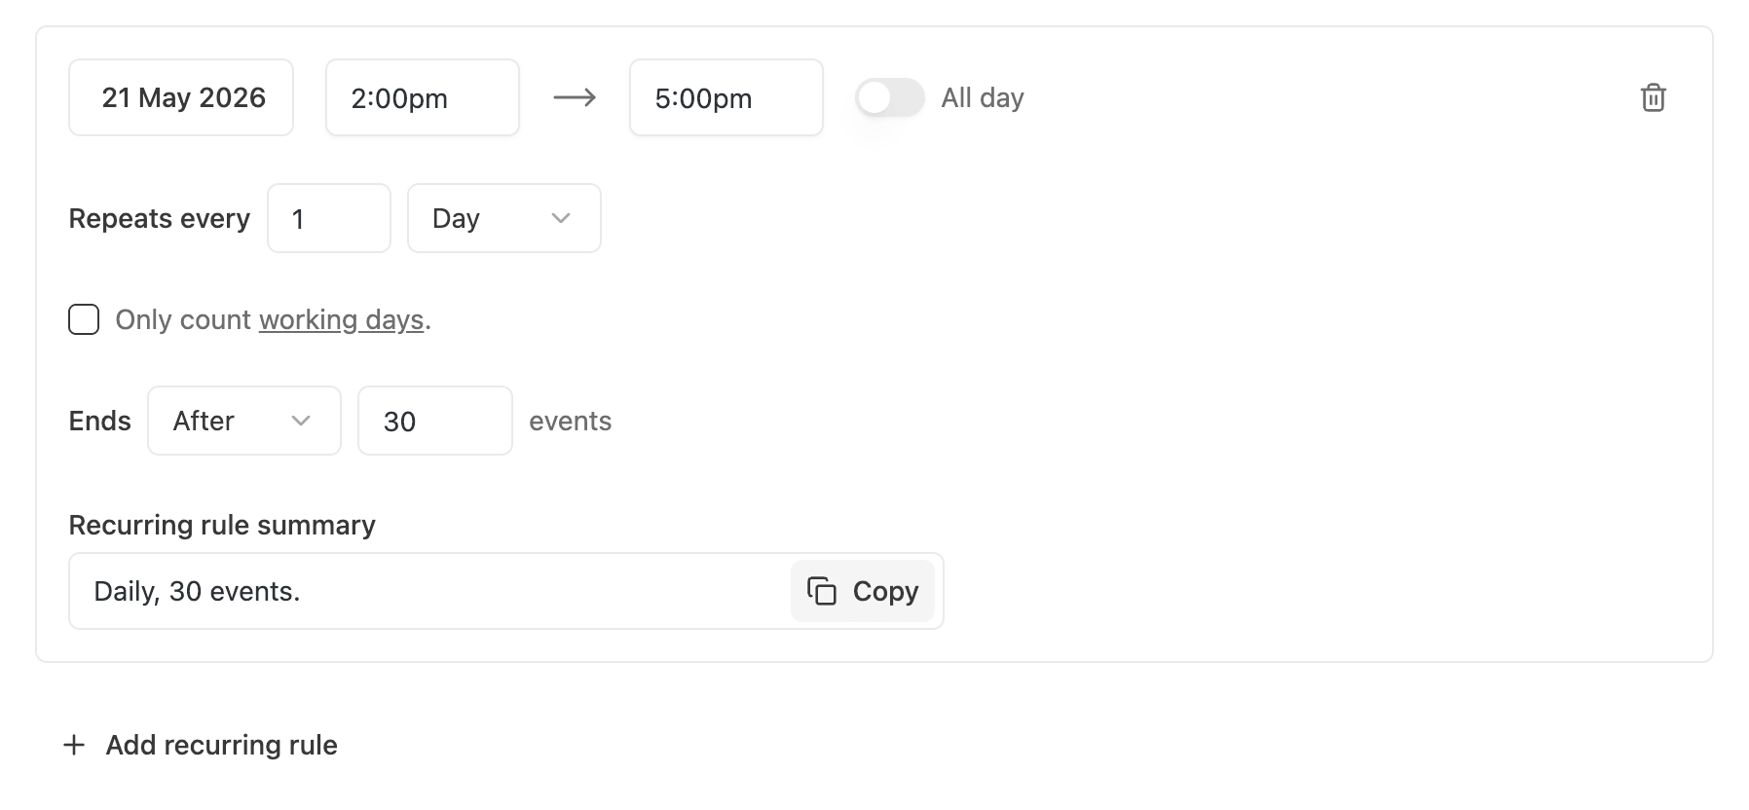Image resolution: width=1749 pixels, height=810 pixels.
Task: Click the arrow between start and end times
Action: [x=575, y=97]
